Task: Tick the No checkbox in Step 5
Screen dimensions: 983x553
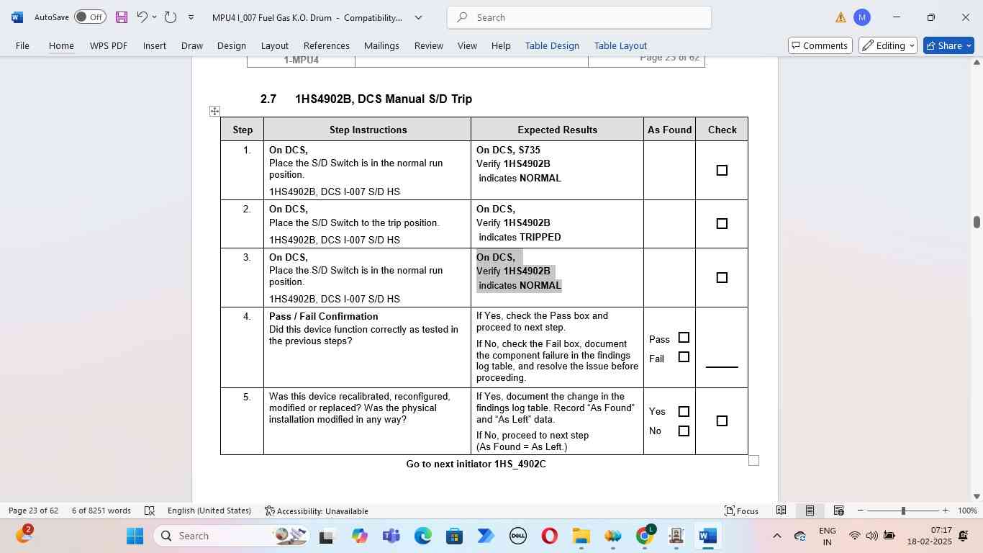Action: pos(684,431)
